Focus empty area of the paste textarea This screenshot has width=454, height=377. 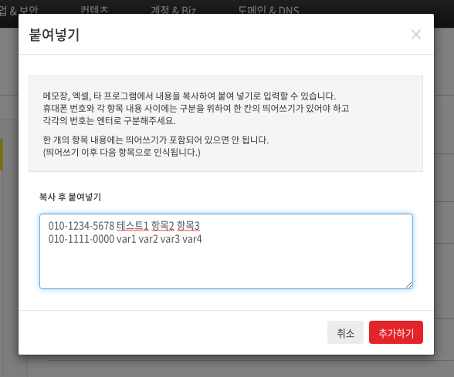tap(225, 266)
